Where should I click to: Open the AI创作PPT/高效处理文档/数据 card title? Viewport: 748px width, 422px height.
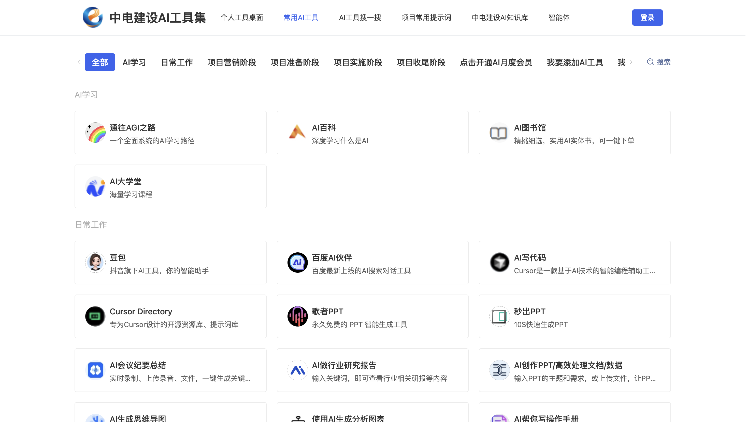pyautogui.click(x=570, y=366)
